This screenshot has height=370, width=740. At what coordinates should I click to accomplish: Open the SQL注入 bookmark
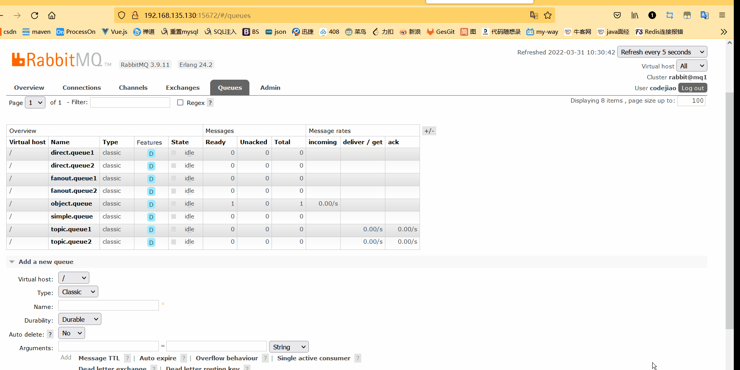point(220,32)
